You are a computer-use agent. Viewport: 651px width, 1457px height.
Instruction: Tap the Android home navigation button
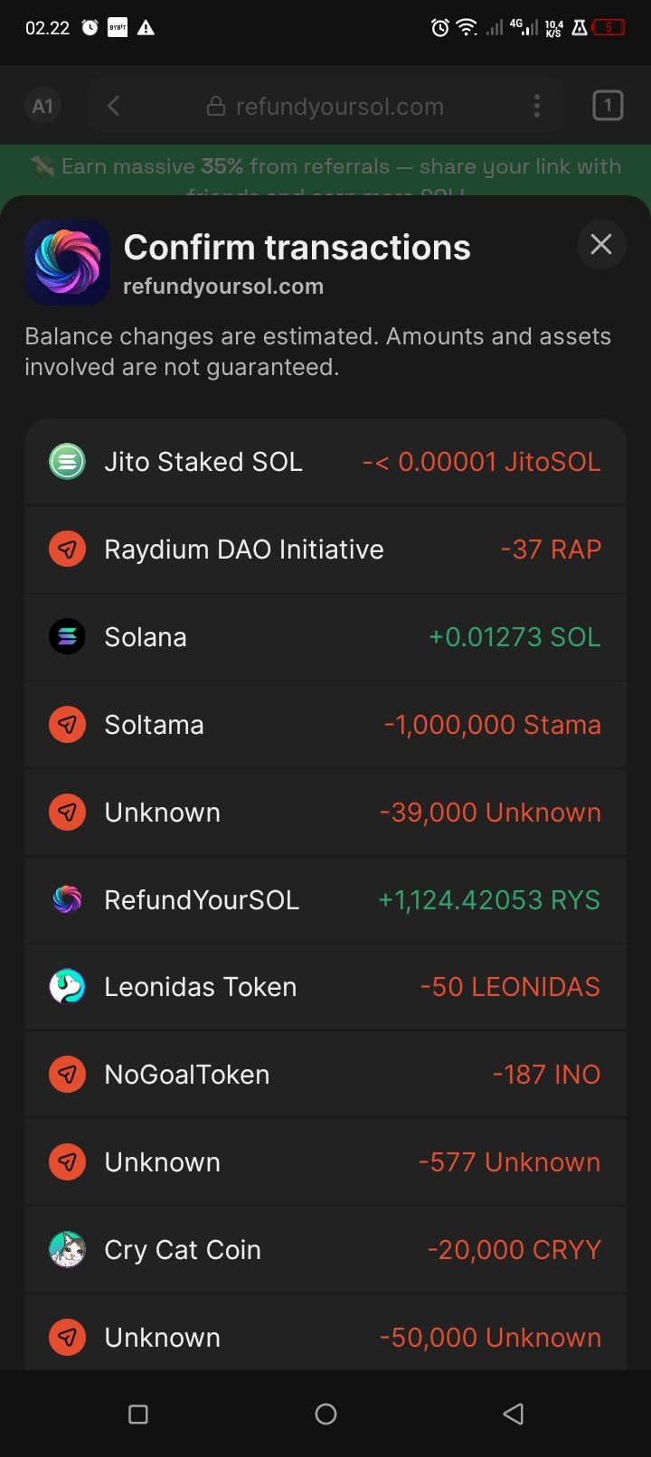[x=325, y=1414]
